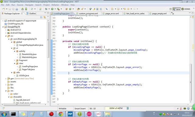
Task: Toggle Mark Occurrences highlighter icon
Action: tap(94, 9)
